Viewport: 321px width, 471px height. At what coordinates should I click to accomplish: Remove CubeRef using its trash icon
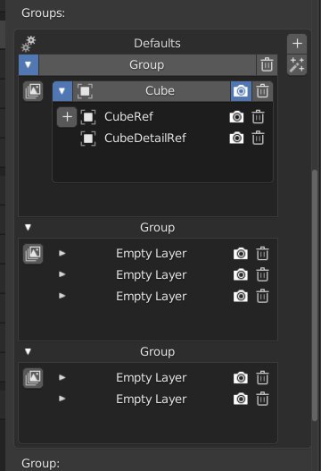pos(258,117)
